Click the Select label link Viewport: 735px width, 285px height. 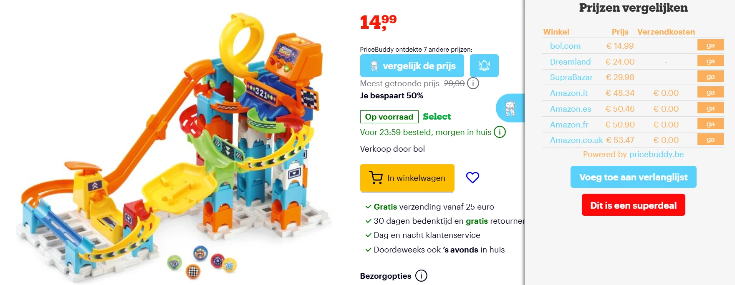tap(437, 117)
